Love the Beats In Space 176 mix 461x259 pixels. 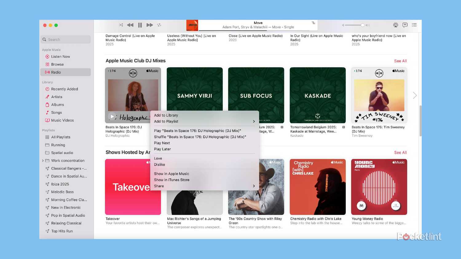[158, 158]
